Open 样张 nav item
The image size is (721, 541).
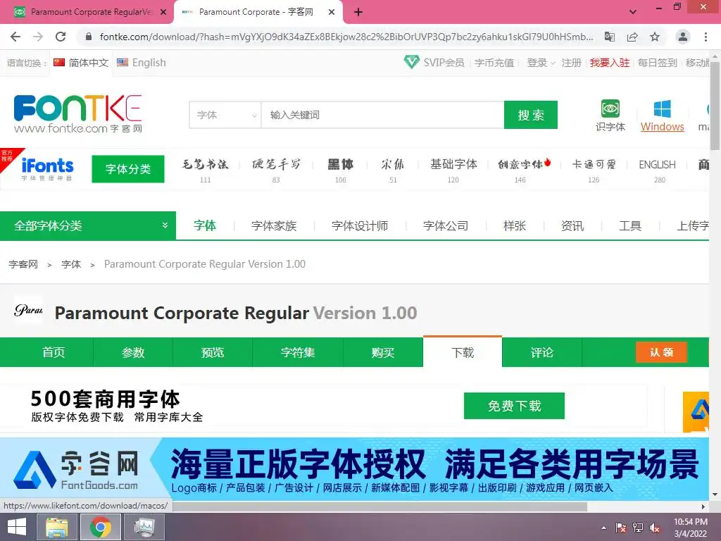pos(515,226)
